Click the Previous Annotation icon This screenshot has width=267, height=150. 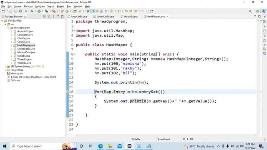[x=119, y=11]
